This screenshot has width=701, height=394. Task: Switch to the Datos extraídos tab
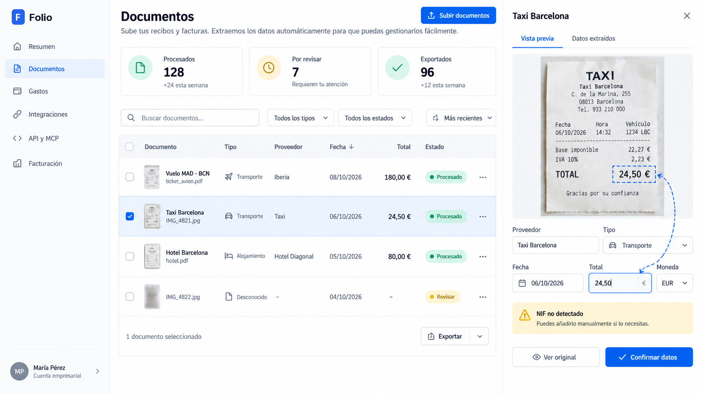coord(593,39)
